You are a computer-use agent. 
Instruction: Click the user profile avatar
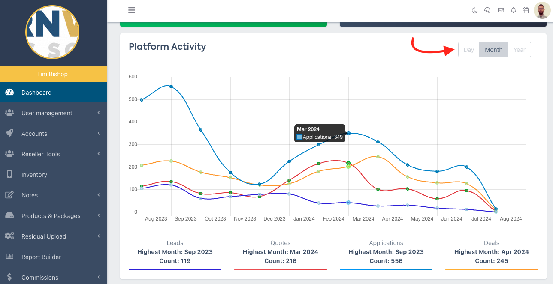[542, 10]
